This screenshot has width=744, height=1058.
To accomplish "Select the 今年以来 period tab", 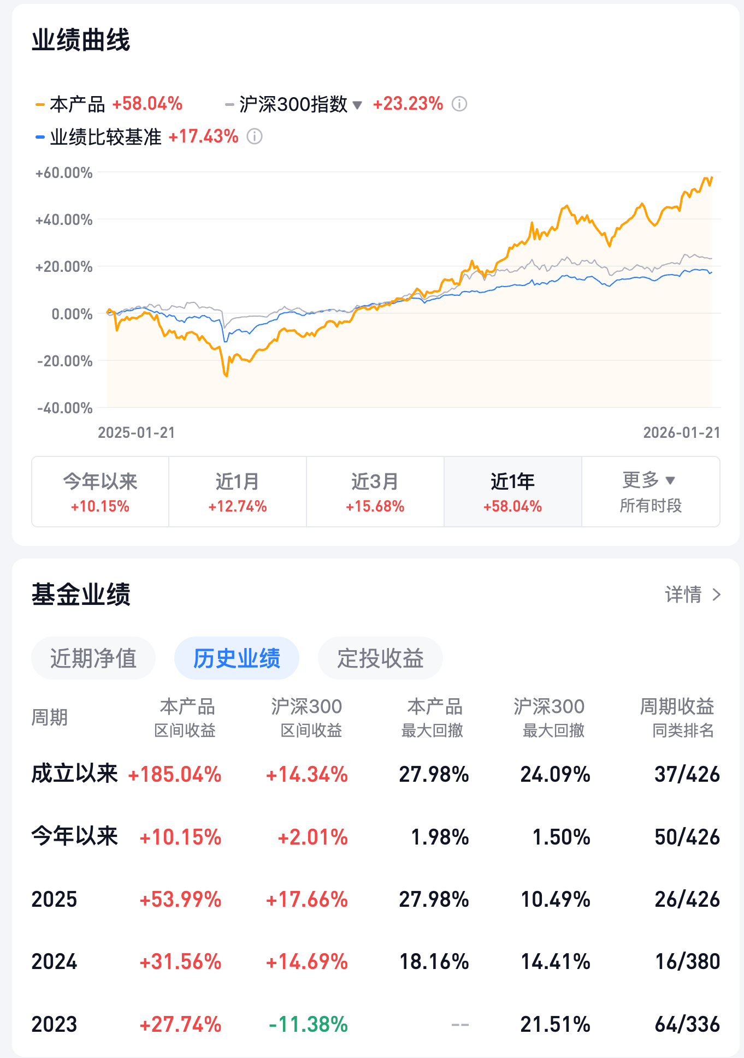I will [x=100, y=491].
